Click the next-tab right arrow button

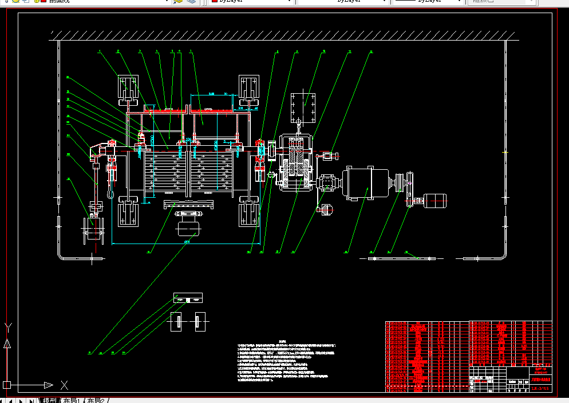21,401
